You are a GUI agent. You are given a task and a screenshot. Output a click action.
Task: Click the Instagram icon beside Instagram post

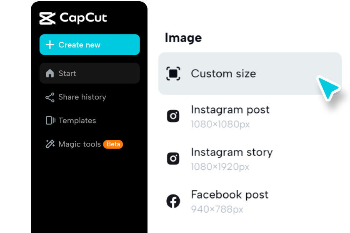click(173, 116)
